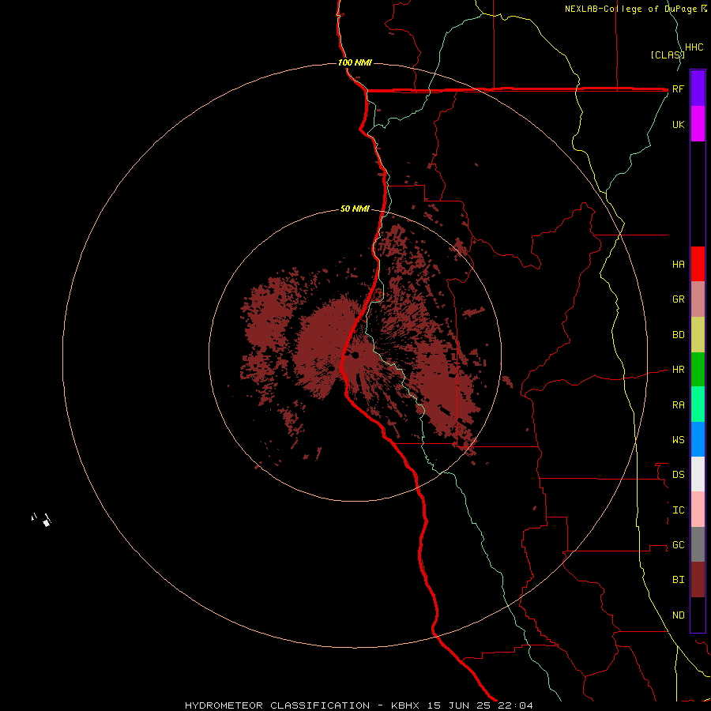
Task: Click the 50 NMI range ring label
Action: [x=355, y=209]
